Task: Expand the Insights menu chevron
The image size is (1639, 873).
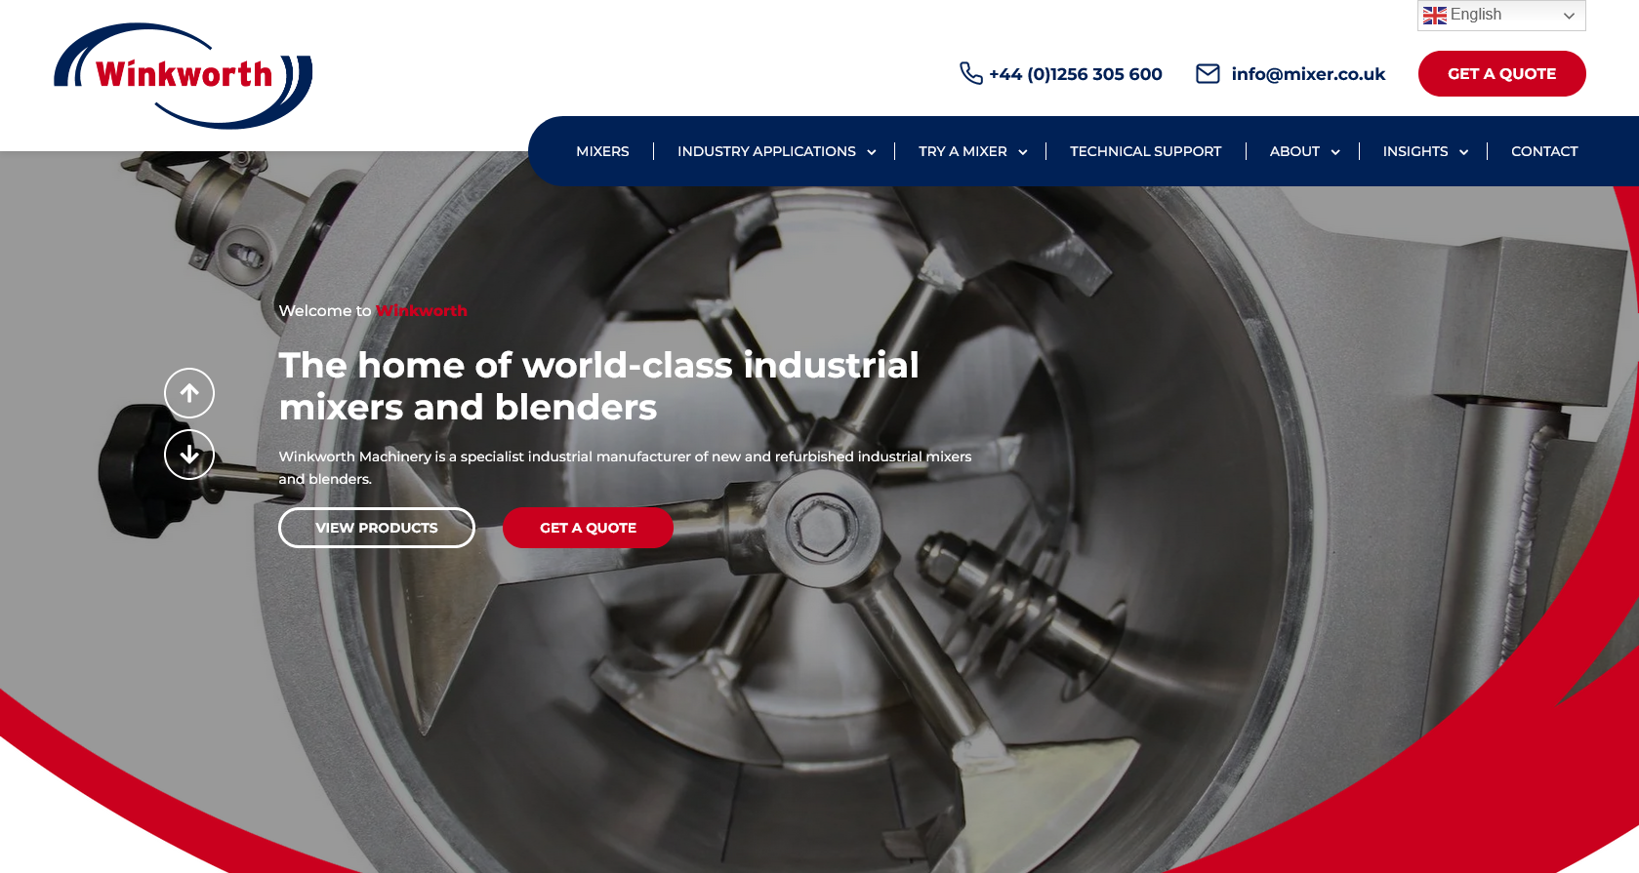Action: [x=1463, y=152]
